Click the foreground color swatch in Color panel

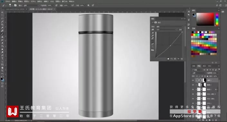[193, 14]
